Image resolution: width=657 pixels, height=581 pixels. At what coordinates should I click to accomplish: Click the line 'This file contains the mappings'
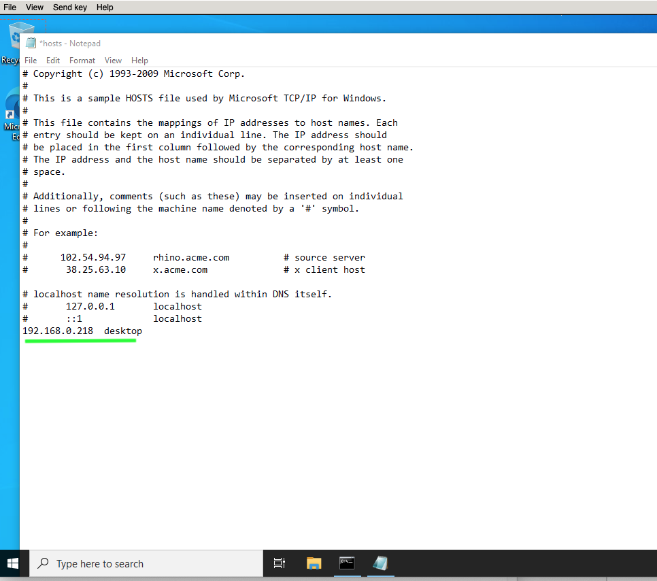(x=210, y=123)
